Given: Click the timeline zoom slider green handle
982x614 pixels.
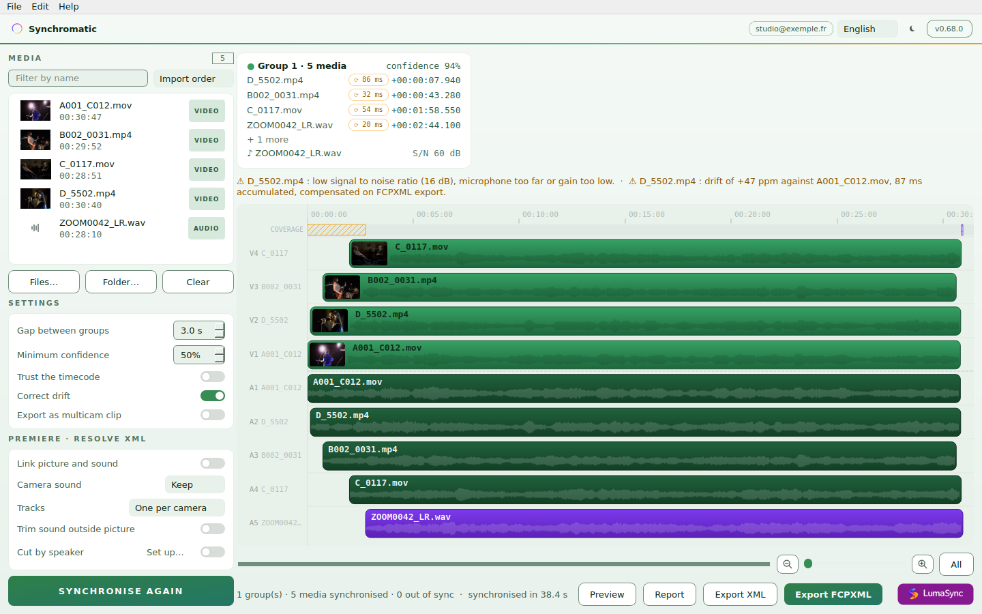Looking at the screenshot, I should click(x=808, y=564).
